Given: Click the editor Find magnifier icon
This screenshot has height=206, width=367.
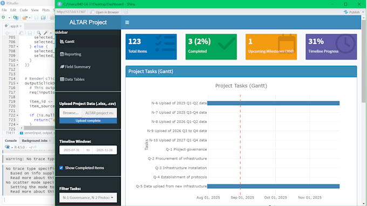Looking at the screenshot, I should (39, 33).
